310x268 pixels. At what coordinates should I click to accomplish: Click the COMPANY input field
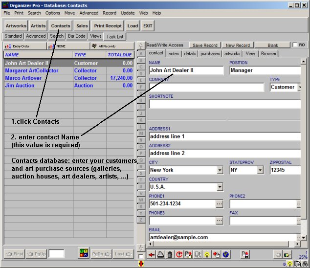(207, 87)
